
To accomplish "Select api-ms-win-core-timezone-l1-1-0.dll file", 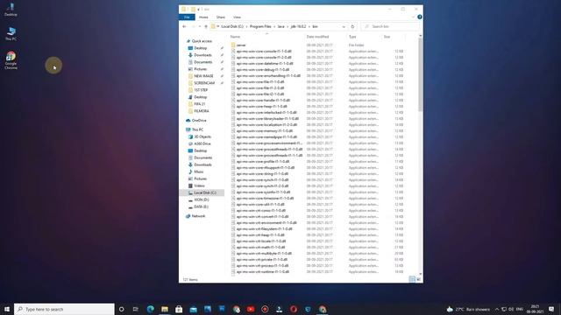I will [265, 199].
